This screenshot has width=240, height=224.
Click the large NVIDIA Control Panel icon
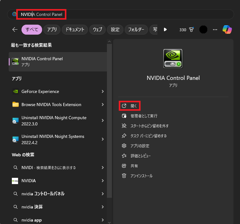[173, 59]
